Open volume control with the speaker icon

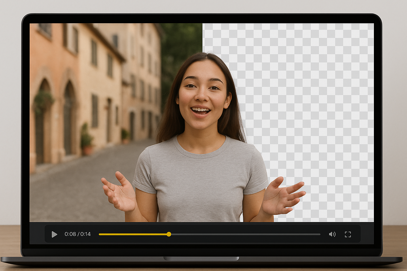pos(332,234)
